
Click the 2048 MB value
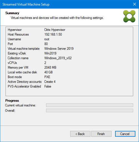coord(50,68)
